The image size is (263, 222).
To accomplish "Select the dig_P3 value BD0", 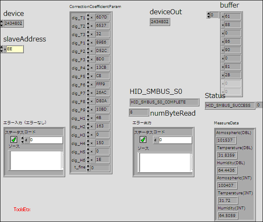I will [x=102, y=59].
